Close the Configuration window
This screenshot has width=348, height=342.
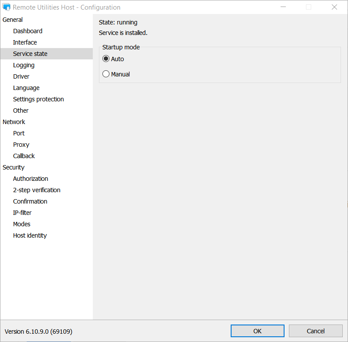[x=334, y=7]
